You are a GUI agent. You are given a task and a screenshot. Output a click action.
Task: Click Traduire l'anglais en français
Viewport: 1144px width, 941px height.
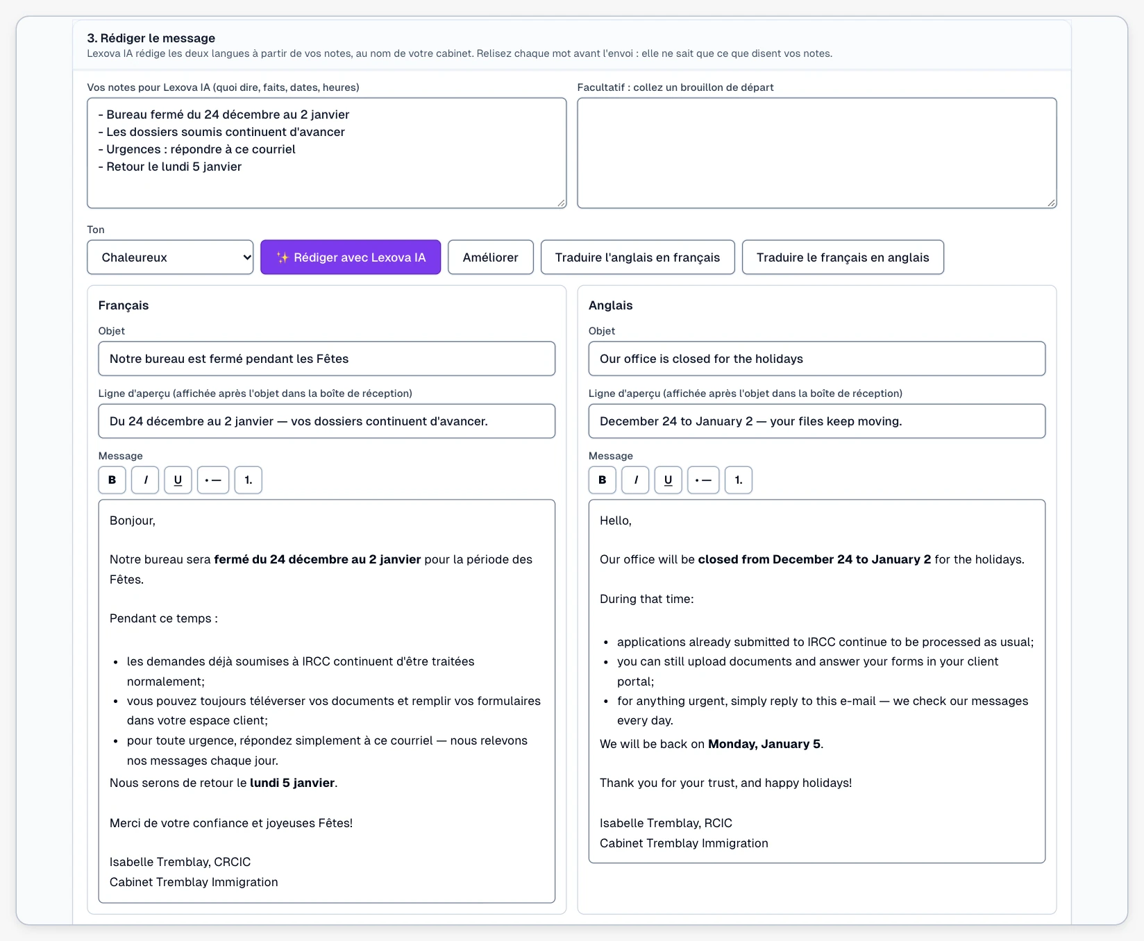pos(637,257)
